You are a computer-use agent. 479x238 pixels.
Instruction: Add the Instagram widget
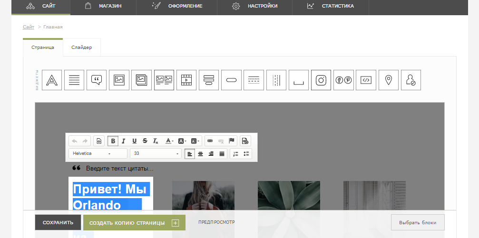pos(321,80)
